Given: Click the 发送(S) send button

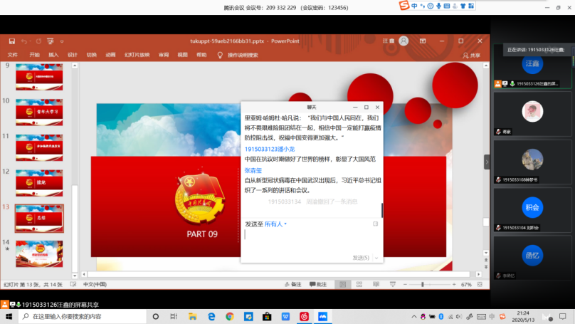Looking at the screenshot, I should [361, 258].
